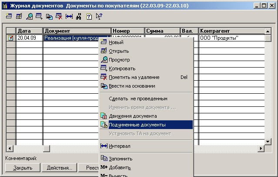The image size is (278, 177).
Task: Choose M+ Добавить in the context menu
Action: pyautogui.click(x=146, y=167)
